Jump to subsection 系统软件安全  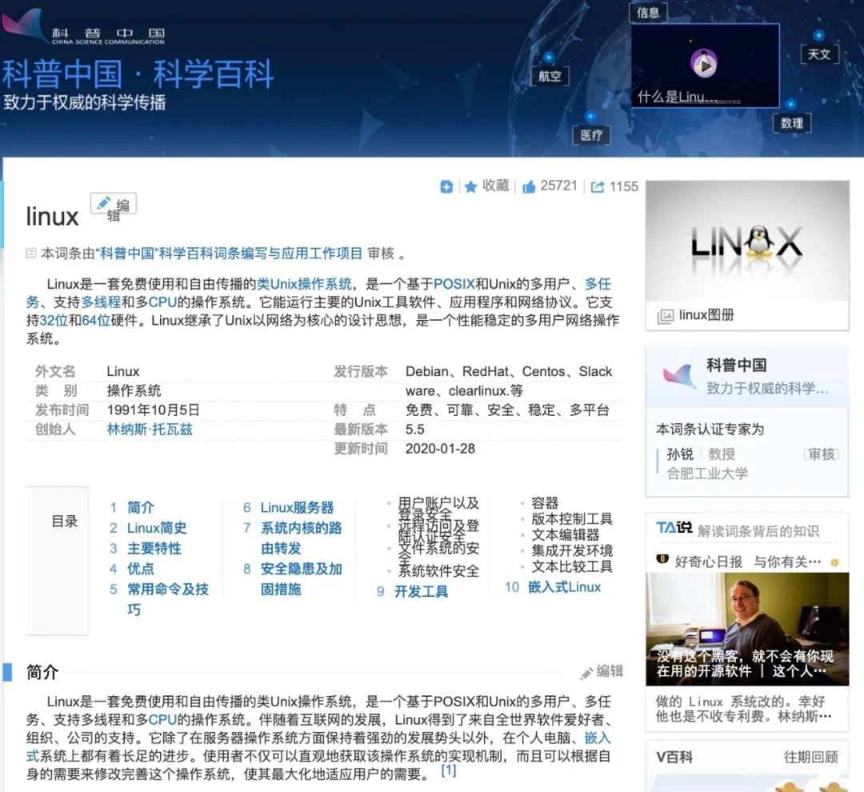pyautogui.click(x=438, y=571)
